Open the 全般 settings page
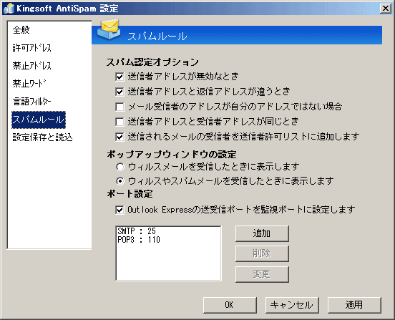Viewport: 395px width, 320px height. pos(21,30)
